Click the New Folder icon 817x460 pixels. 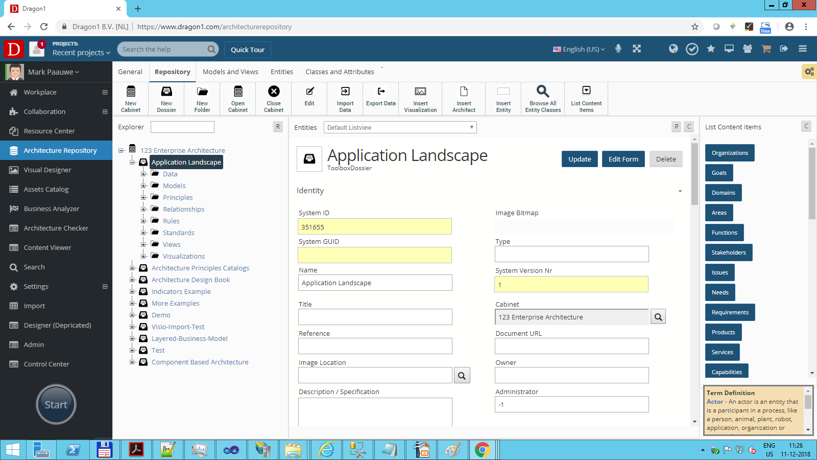pos(202,91)
